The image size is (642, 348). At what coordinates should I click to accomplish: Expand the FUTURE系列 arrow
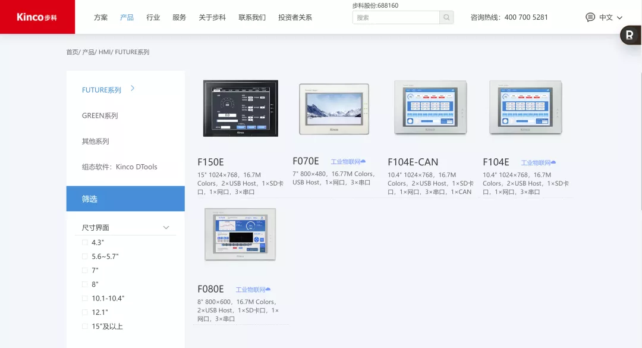(132, 88)
